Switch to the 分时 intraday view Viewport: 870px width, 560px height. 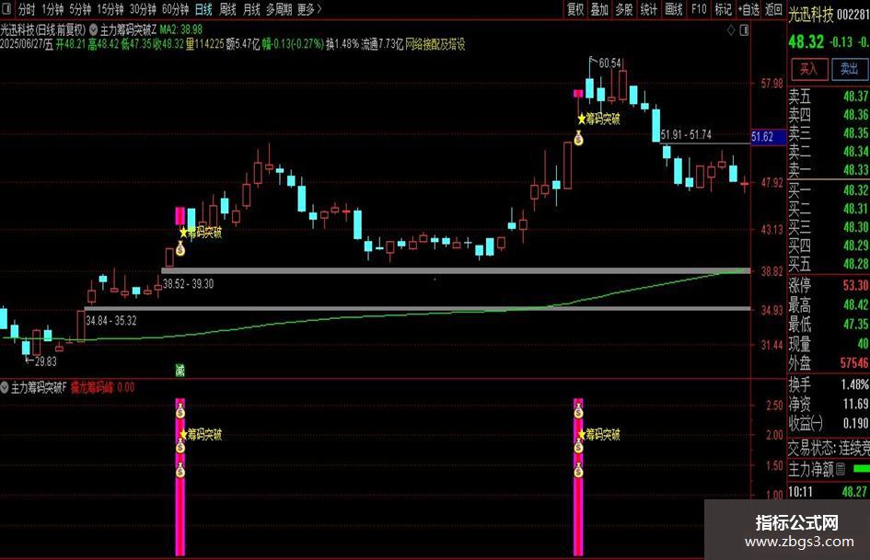pyautogui.click(x=27, y=9)
